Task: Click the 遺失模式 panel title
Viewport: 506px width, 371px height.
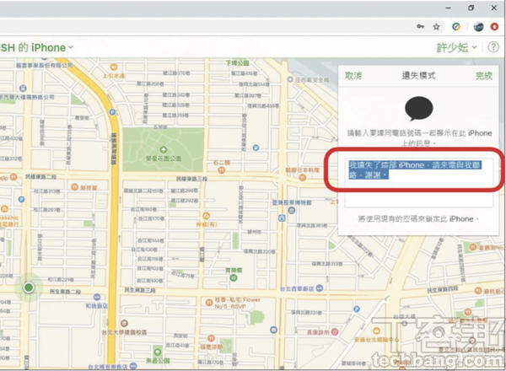Action: [418, 76]
